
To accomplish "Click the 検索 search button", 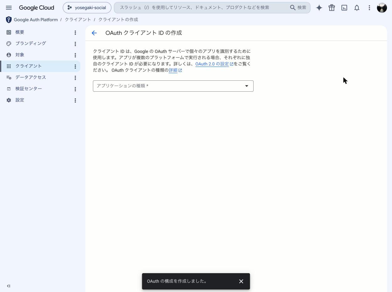I will pos(298,8).
